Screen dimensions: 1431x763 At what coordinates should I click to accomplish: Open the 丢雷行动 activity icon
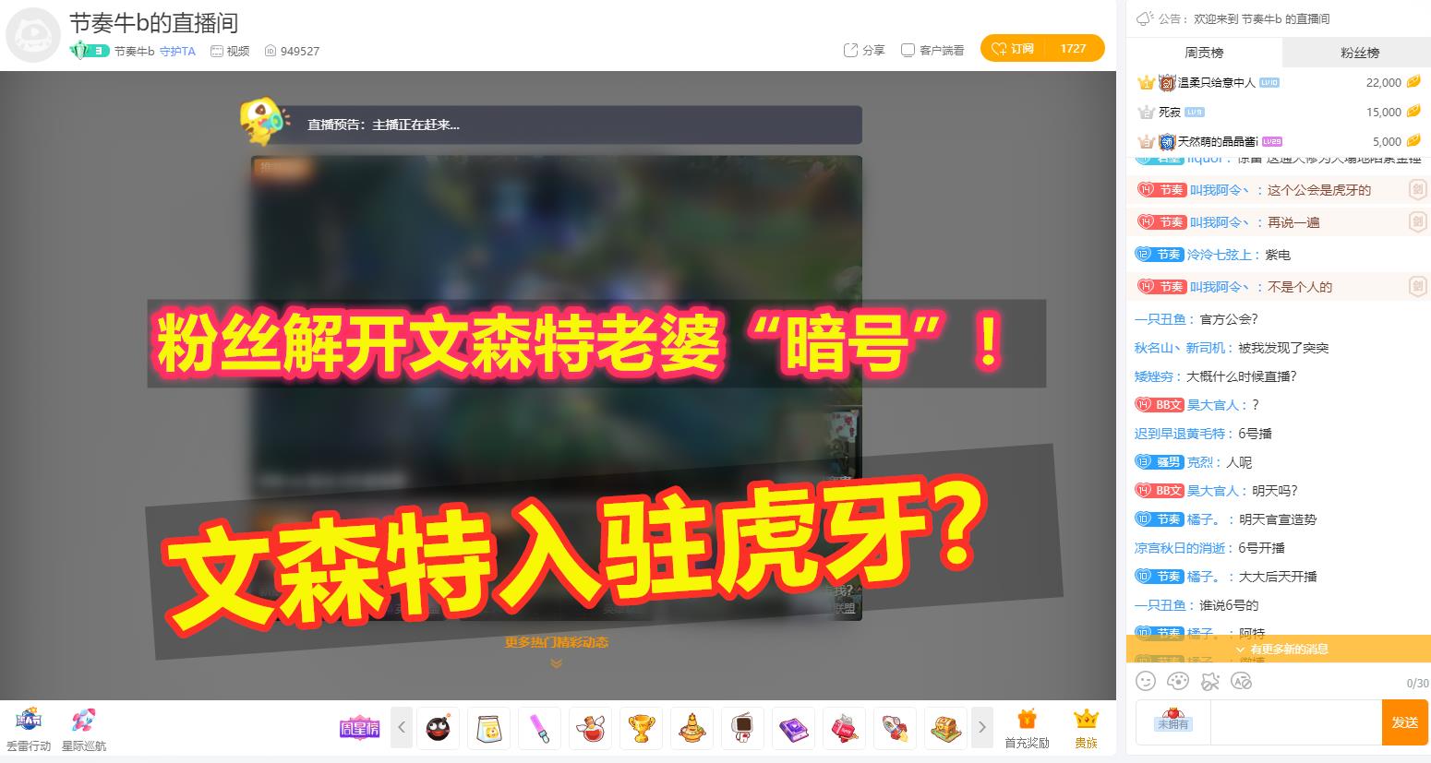[x=29, y=721]
